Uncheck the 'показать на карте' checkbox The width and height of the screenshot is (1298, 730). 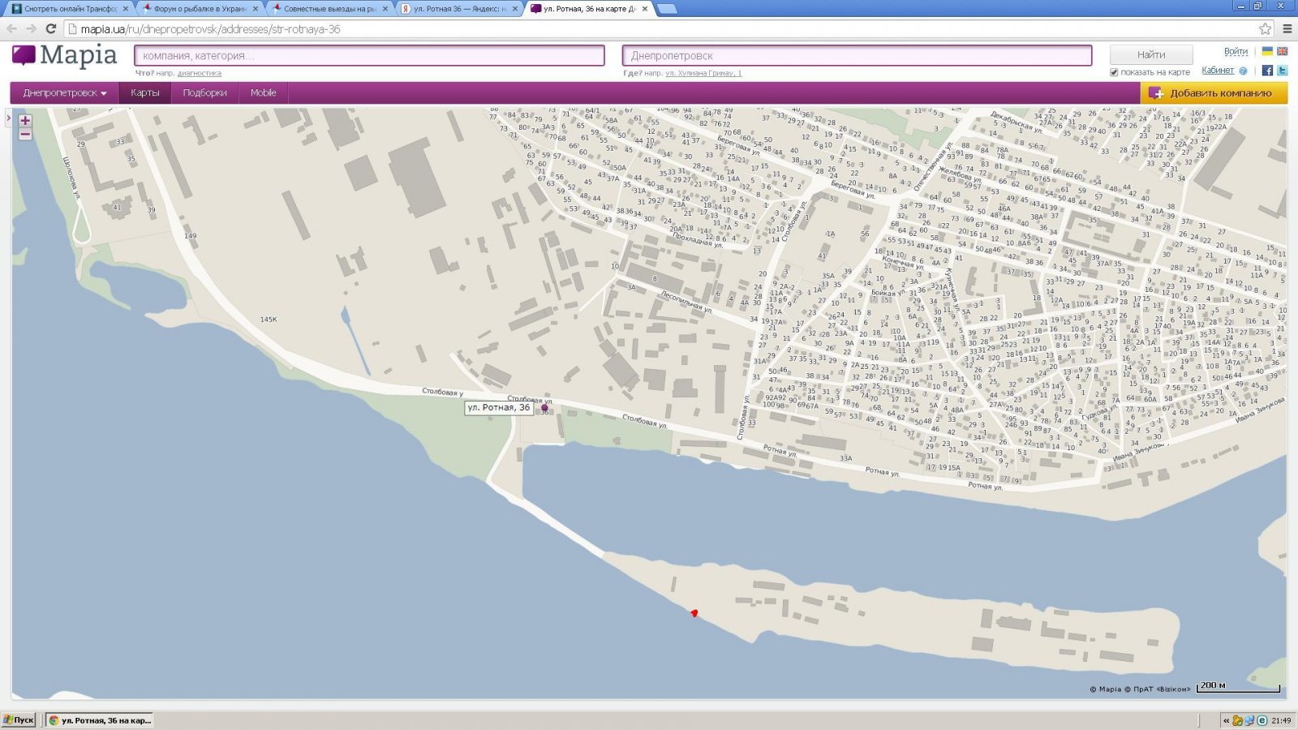(1114, 72)
